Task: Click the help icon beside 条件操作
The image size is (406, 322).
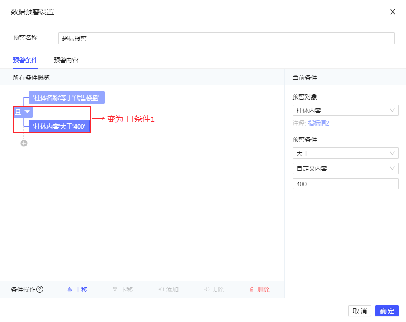Action: 40,289
